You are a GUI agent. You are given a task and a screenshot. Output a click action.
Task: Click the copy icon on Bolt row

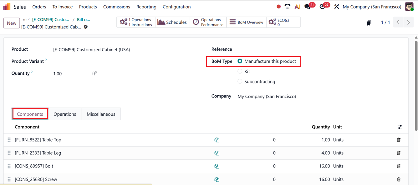(217, 166)
